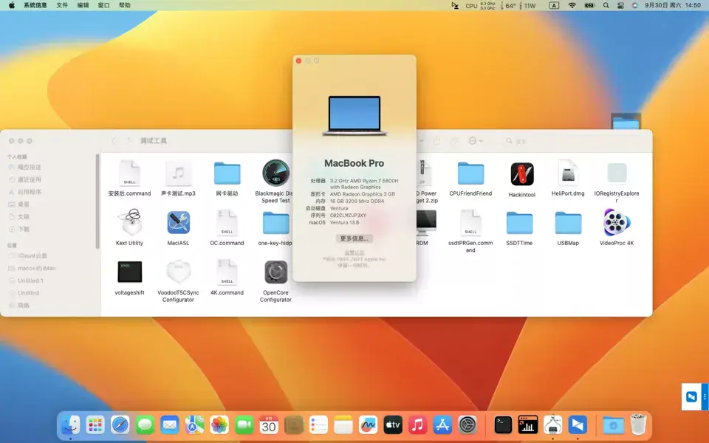The width and height of the screenshot is (709, 443).
Task: Open the Finder action menu dropdown
Action: coord(475,141)
